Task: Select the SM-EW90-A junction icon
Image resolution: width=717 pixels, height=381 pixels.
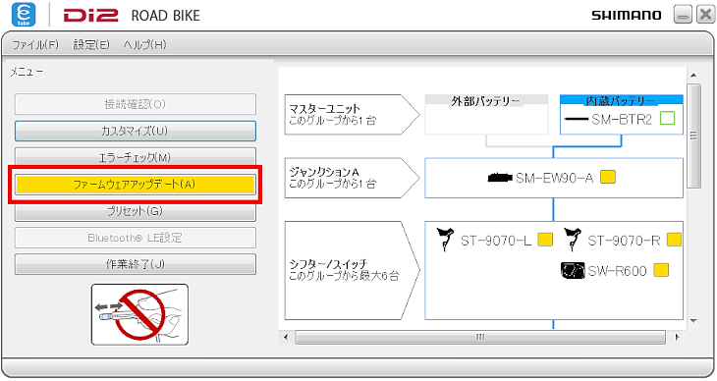Action: click(x=500, y=178)
